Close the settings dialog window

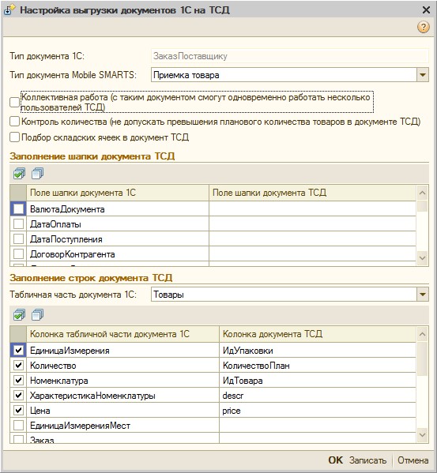426,10
